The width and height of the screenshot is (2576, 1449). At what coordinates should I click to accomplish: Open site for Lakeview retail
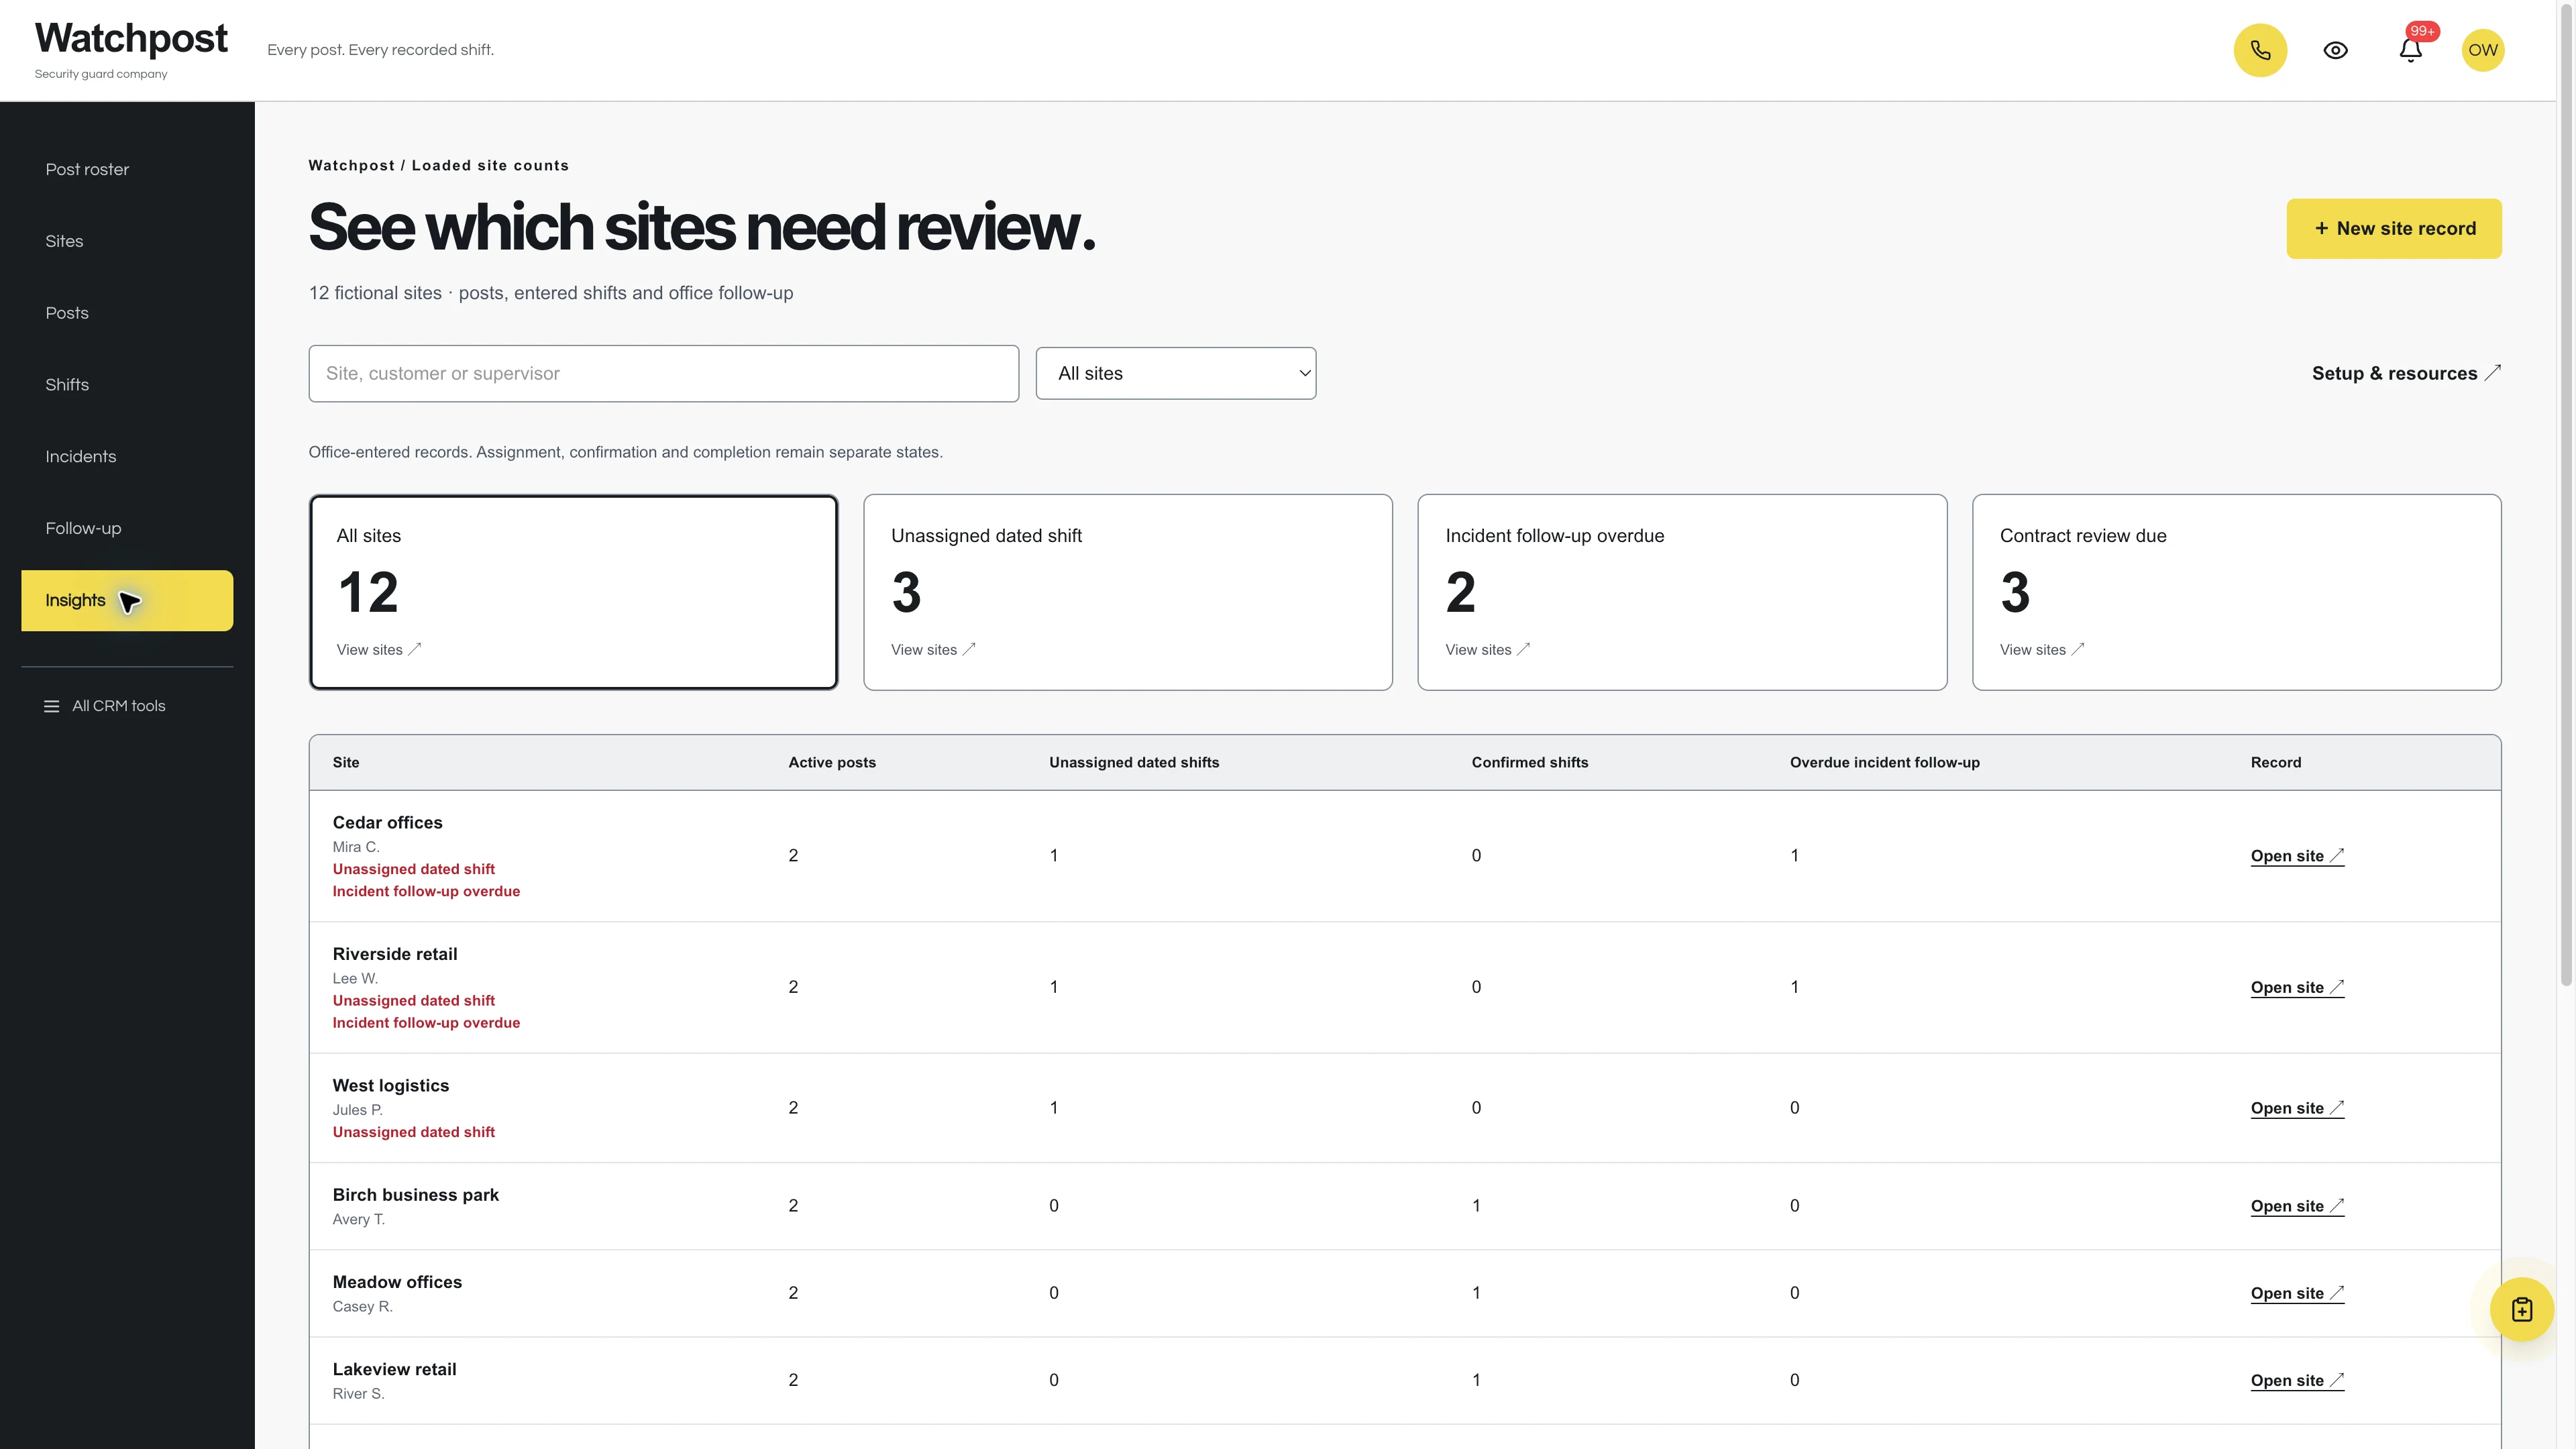[x=2297, y=1381]
